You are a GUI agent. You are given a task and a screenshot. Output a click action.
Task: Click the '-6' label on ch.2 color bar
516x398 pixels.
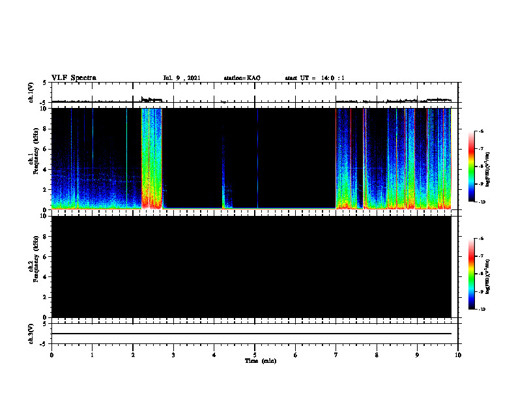point(481,239)
